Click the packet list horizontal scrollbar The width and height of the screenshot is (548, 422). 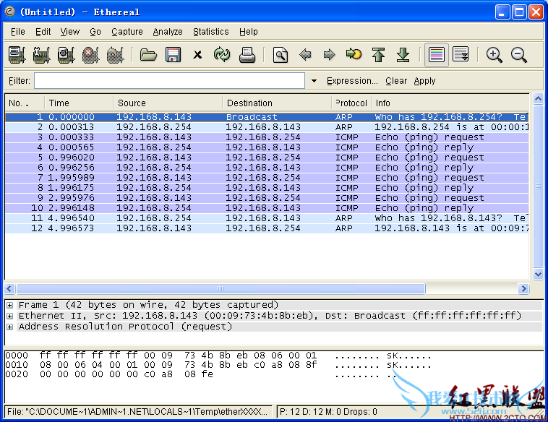click(221, 288)
